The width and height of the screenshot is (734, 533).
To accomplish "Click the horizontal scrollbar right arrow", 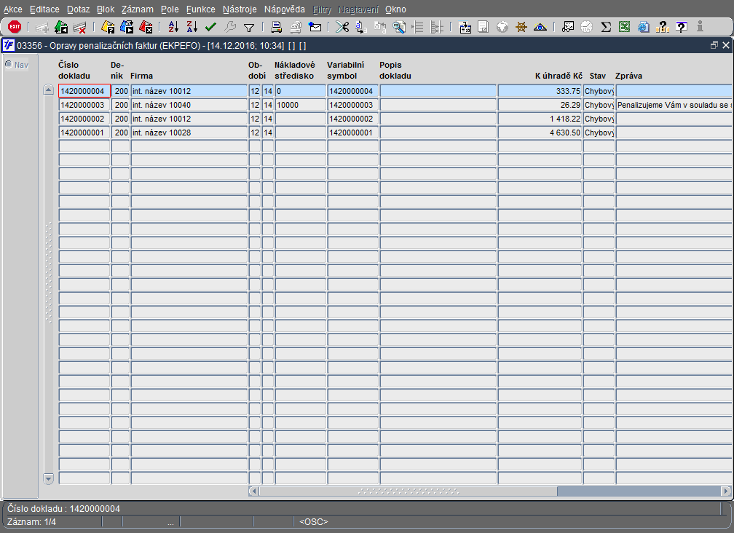I will [725, 491].
